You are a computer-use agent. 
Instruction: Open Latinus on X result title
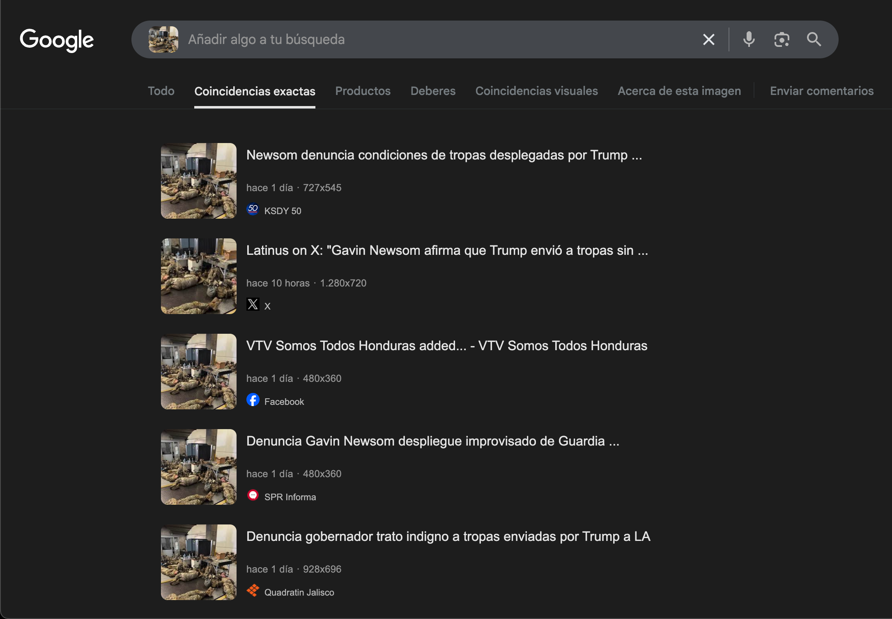pos(447,250)
